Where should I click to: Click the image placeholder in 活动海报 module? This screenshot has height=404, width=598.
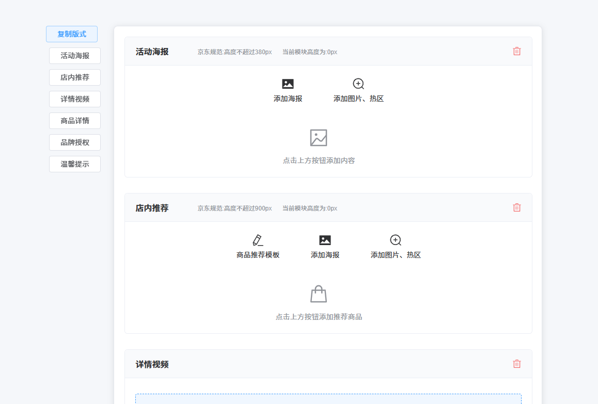tap(319, 138)
